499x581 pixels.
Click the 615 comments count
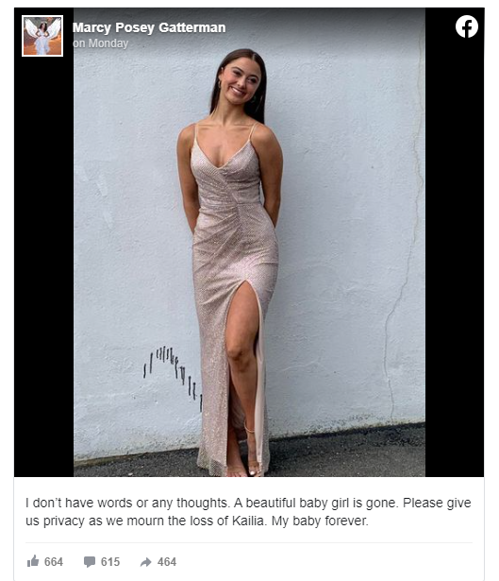[x=110, y=562]
